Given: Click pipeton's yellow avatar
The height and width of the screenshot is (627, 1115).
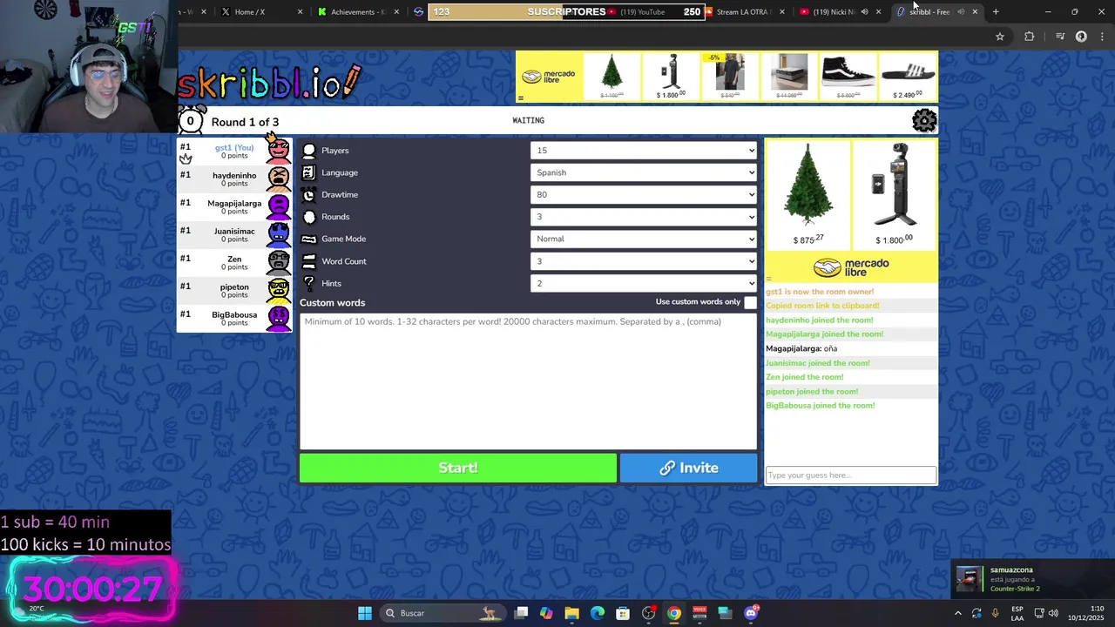Looking at the screenshot, I should (x=279, y=290).
